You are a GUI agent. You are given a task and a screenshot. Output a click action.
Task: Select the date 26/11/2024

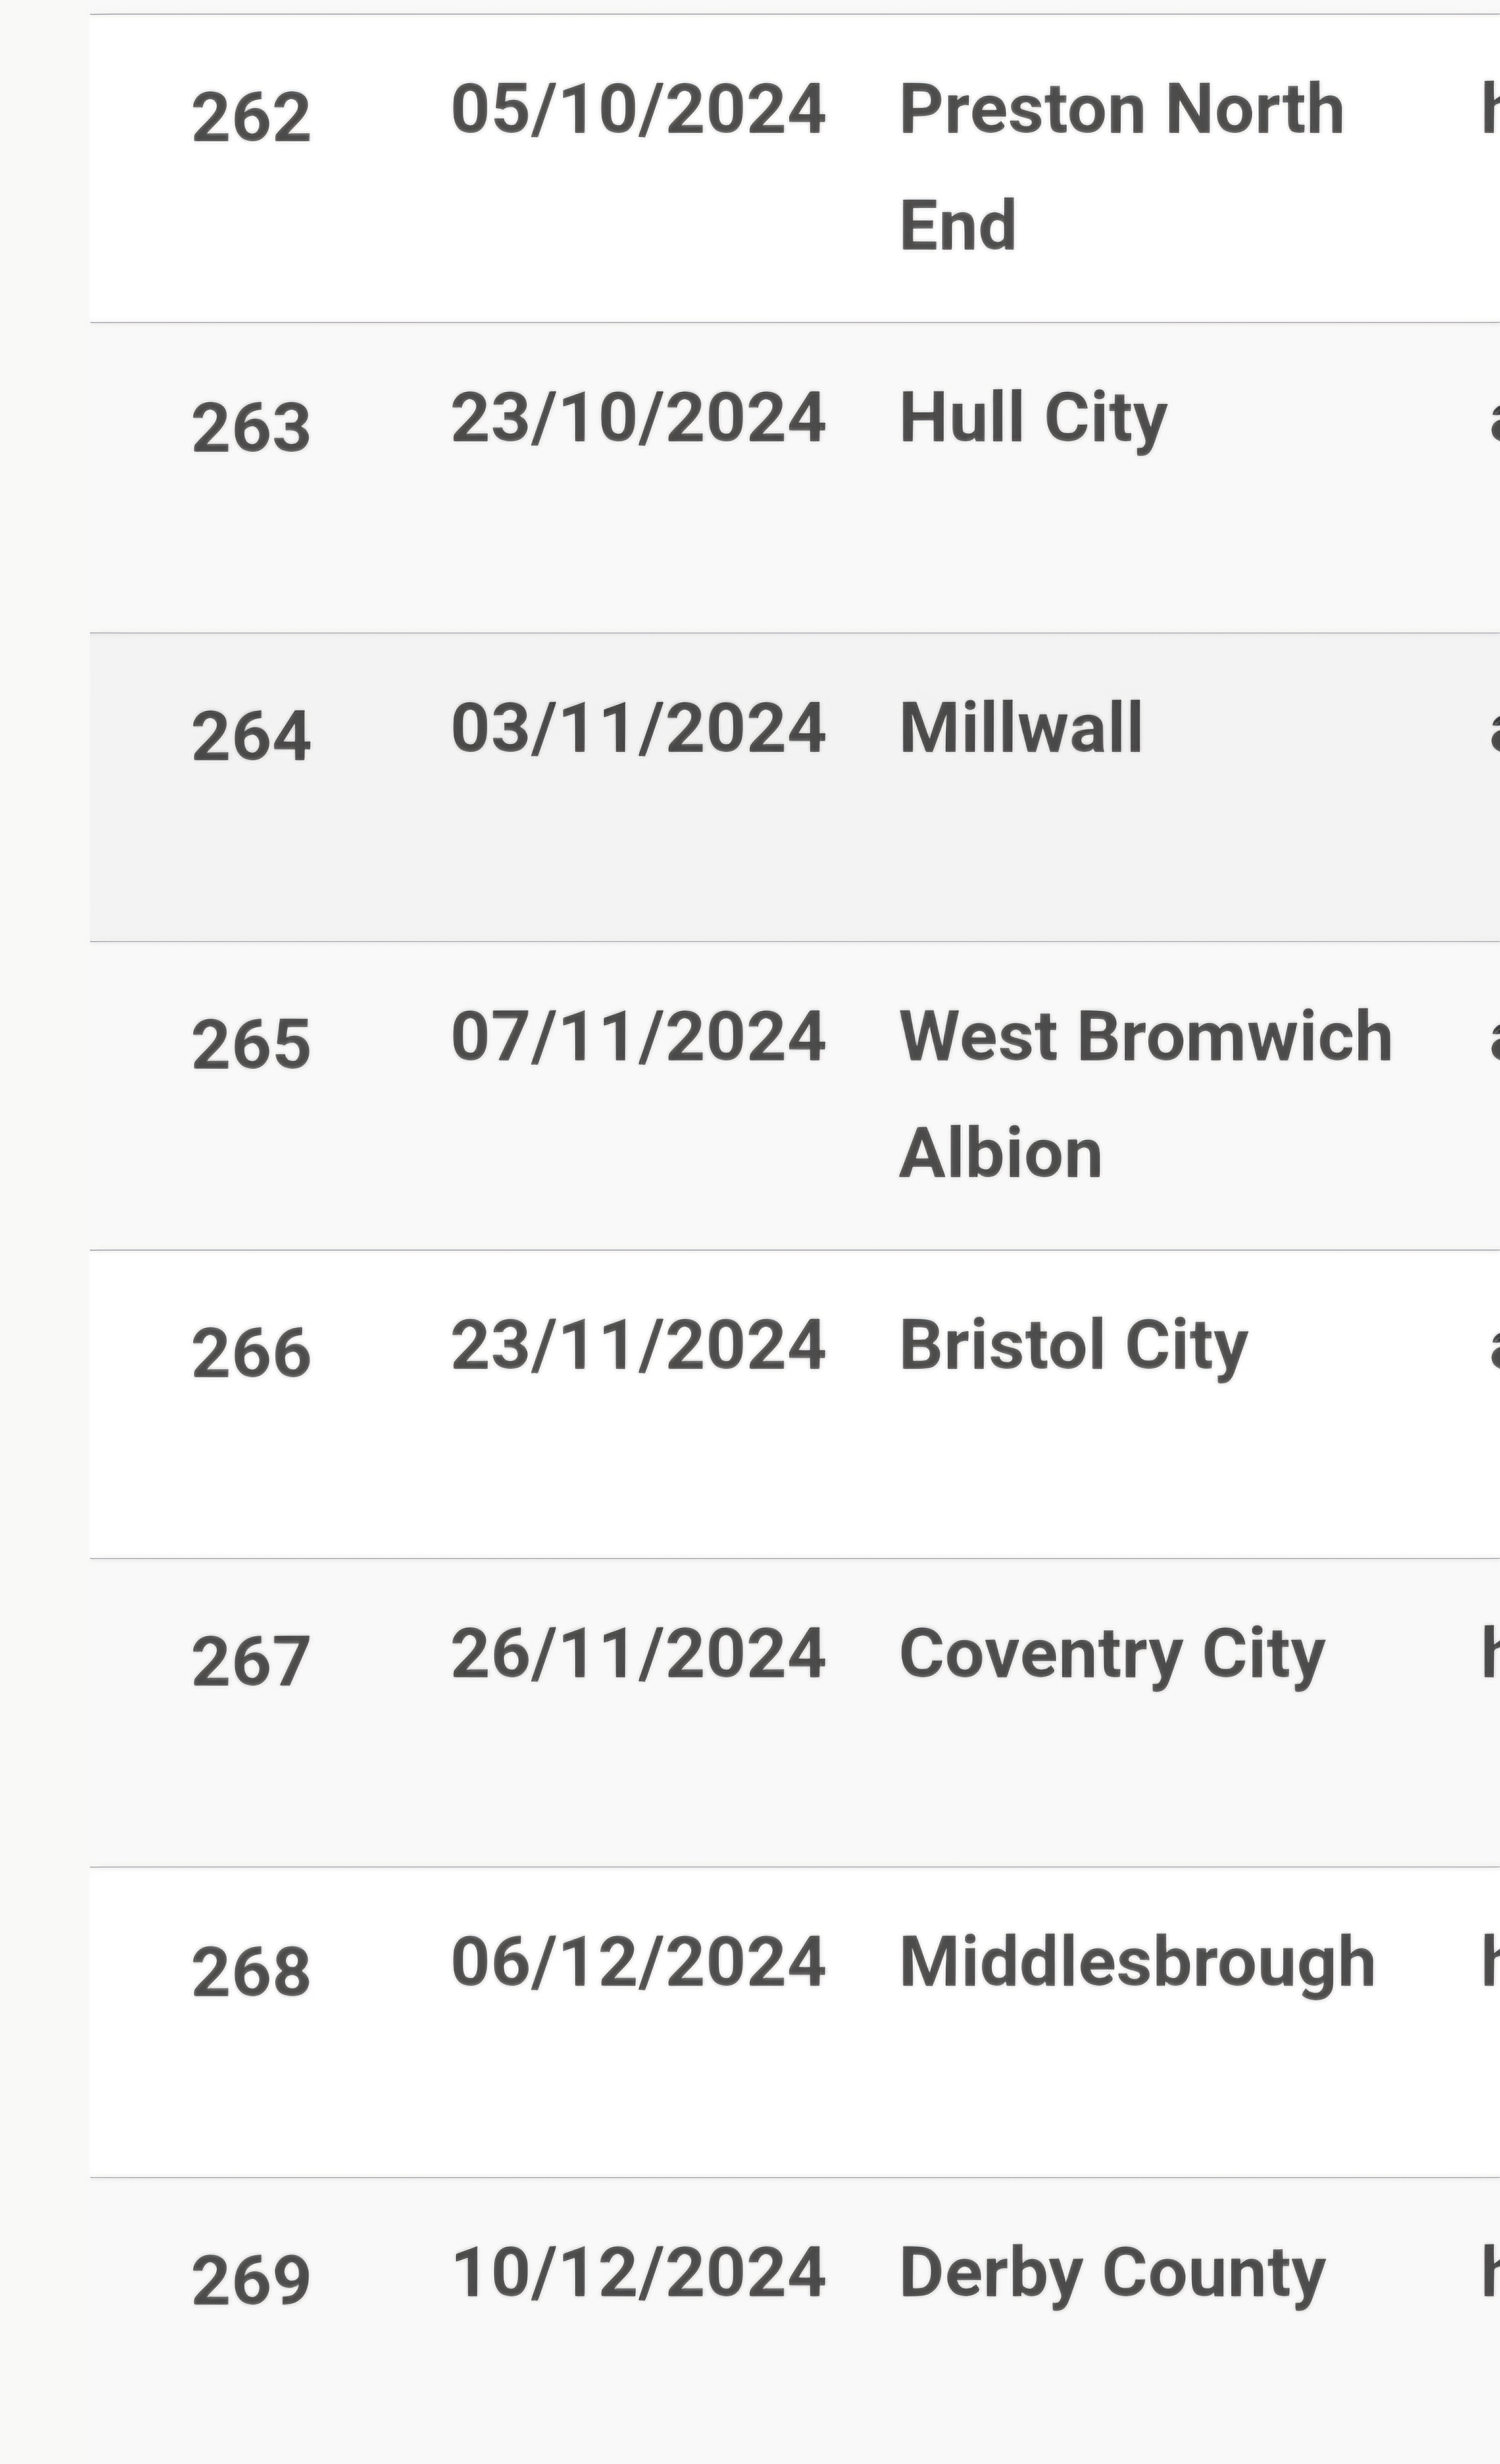click(639, 1654)
